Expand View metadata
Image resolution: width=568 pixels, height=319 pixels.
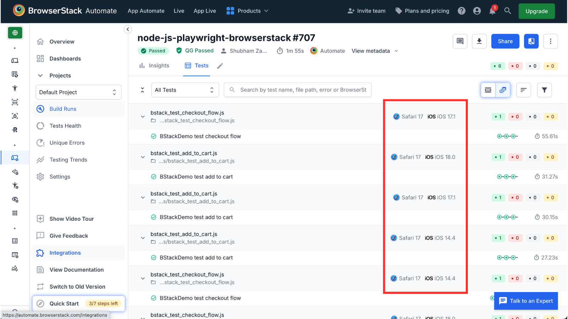(x=375, y=51)
